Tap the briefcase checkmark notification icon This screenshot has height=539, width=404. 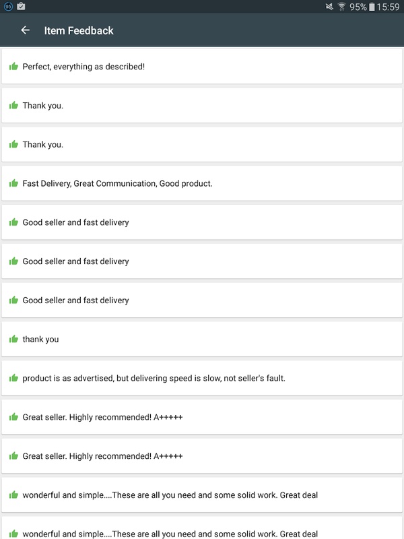(21, 6)
